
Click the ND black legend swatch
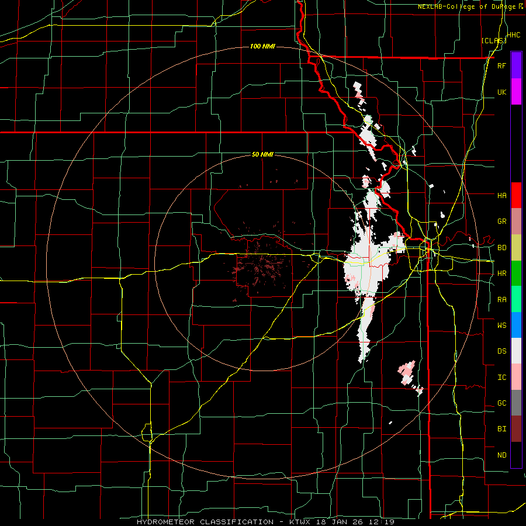click(516, 455)
